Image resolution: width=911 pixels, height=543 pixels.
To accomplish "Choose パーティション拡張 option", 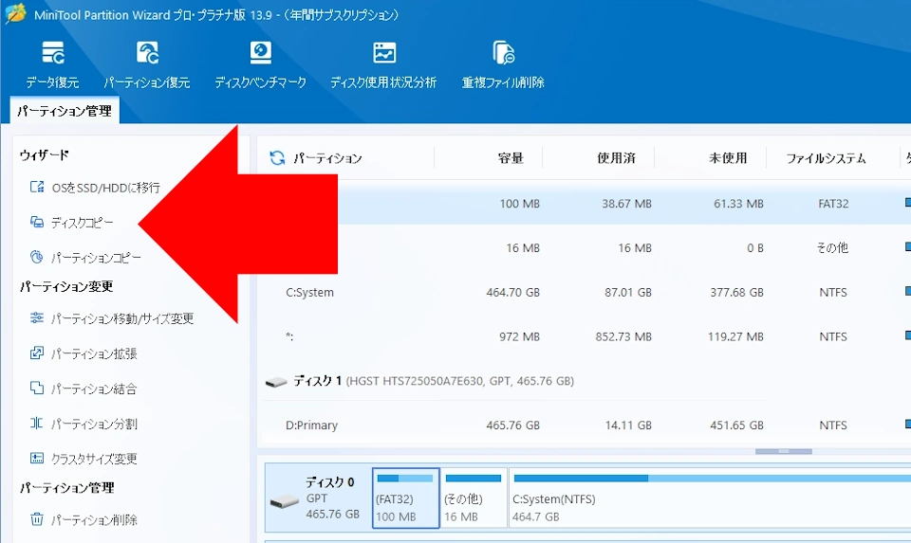I will coord(94,353).
